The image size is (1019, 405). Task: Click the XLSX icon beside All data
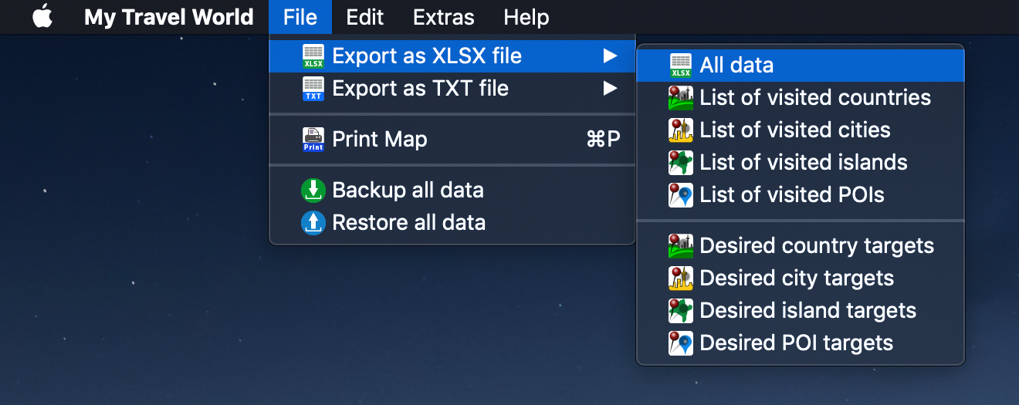pos(681,66)
